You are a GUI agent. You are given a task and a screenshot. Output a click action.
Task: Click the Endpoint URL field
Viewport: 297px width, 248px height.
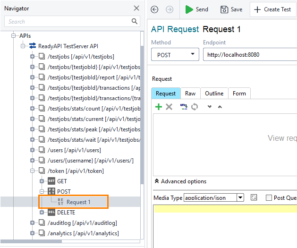pyautogui.click(x=250, y=54)
